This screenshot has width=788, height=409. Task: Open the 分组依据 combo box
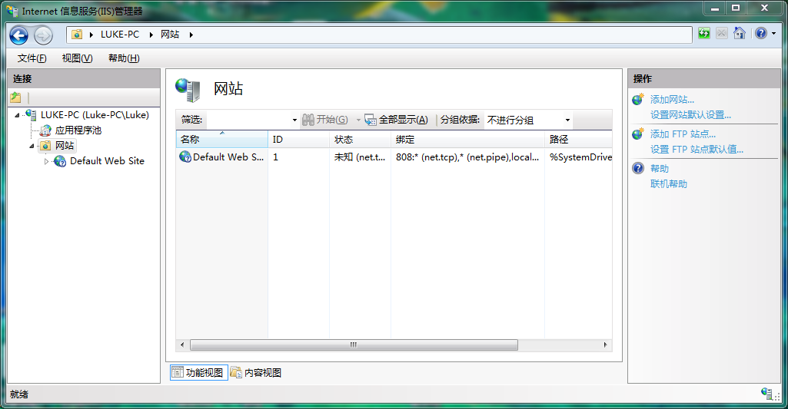click(x=528, y=120)
